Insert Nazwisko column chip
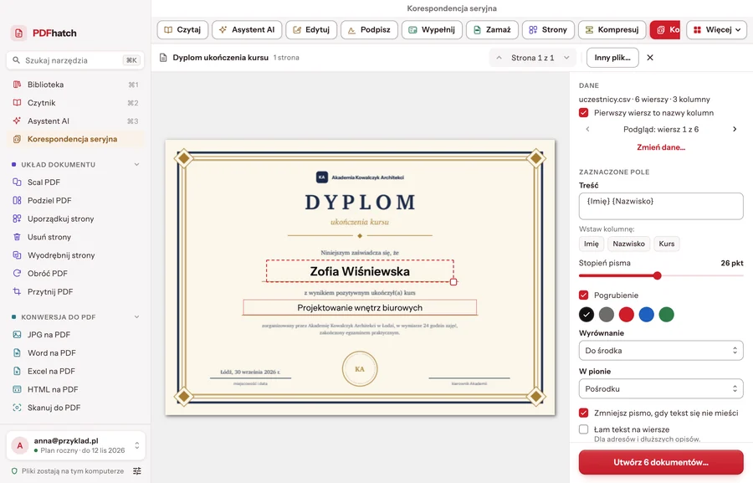 [628, 244]
